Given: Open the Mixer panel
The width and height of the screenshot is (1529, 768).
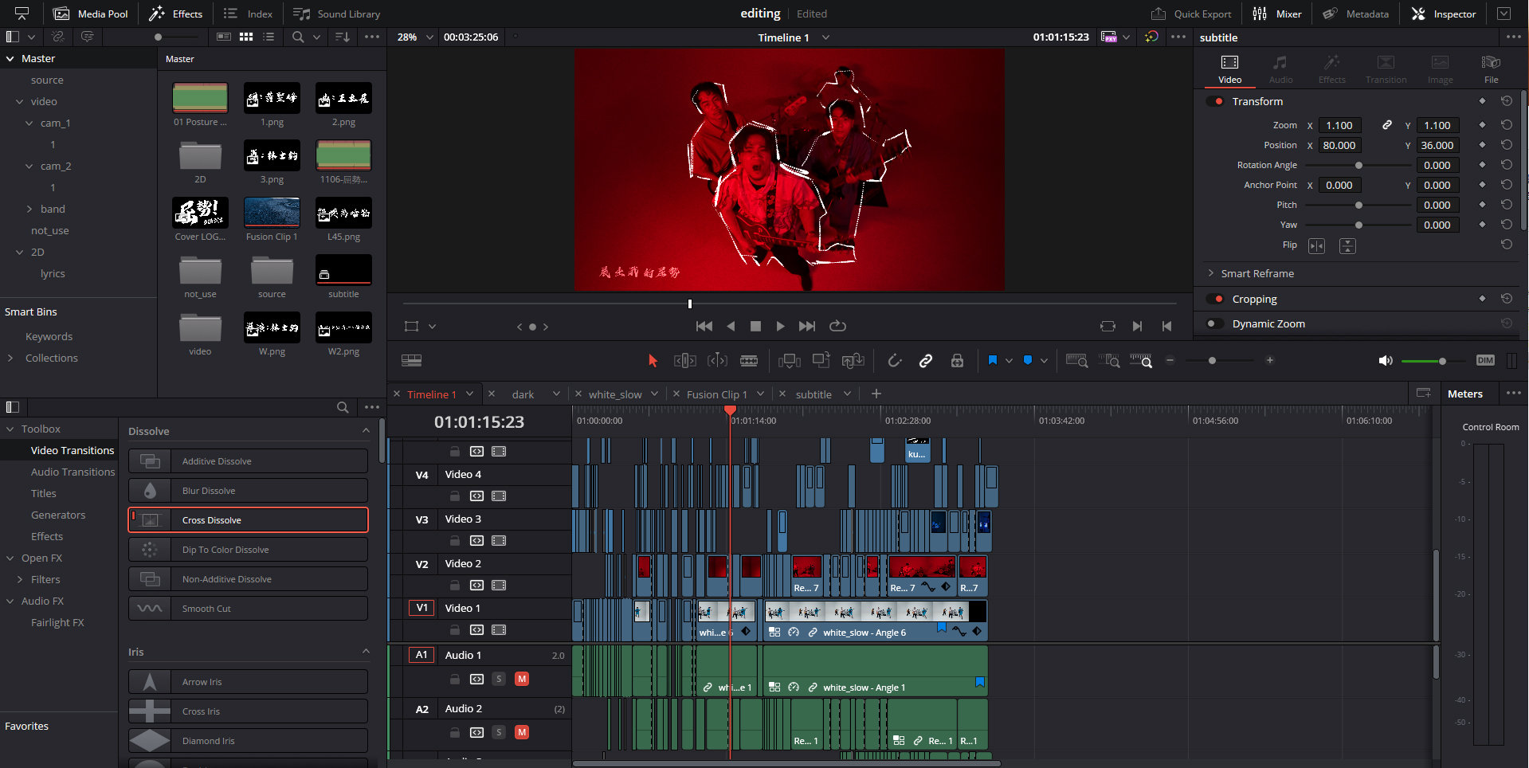Looking at the screenshot, I should pyautogui.click(x=1276, y=14).
